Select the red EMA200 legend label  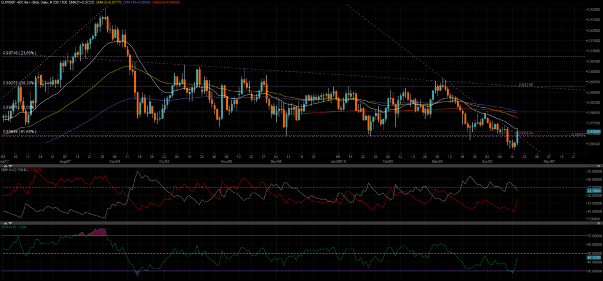[x=165, y=2]
